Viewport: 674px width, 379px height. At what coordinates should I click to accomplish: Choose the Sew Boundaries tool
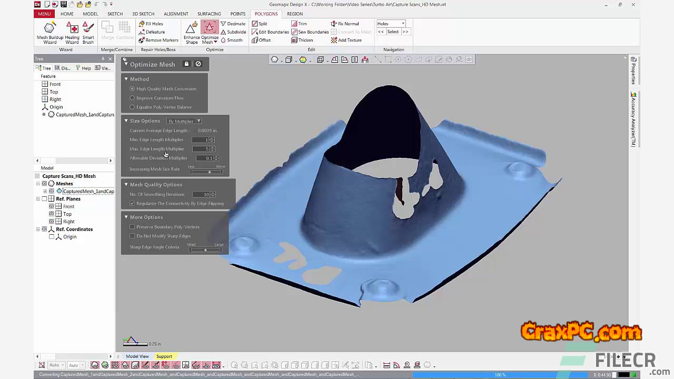point(310,32)
